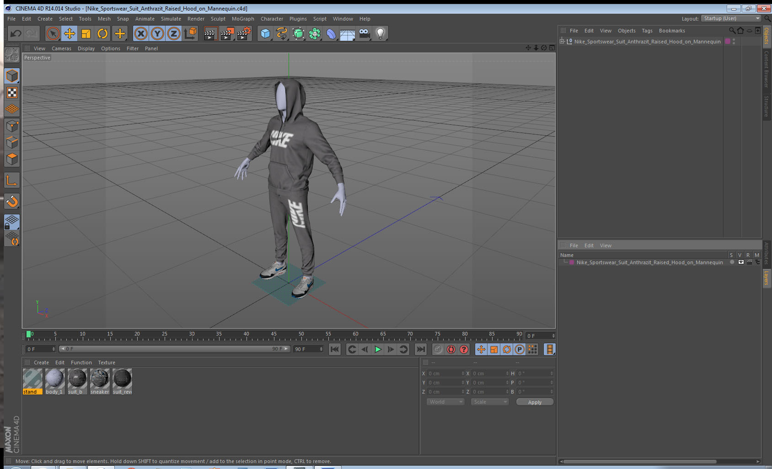Switch the coordinate system icon
The height and width of the screenshot is (469, 772).
pyautogui.click(x=190, y=33)
